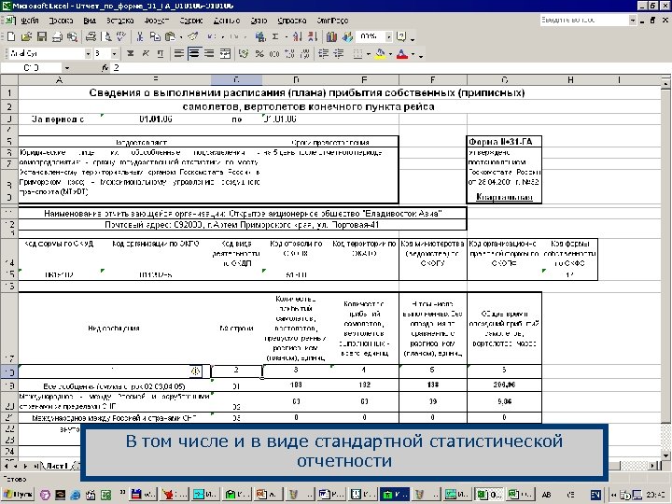672x504 pixels.
Task: Align cell text right
Action: pyautogui.click(x=209, y=53)
